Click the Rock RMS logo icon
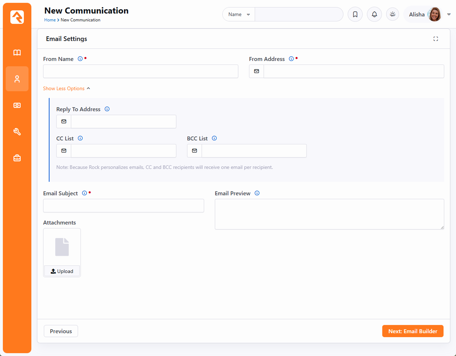 tap(17, 17)
